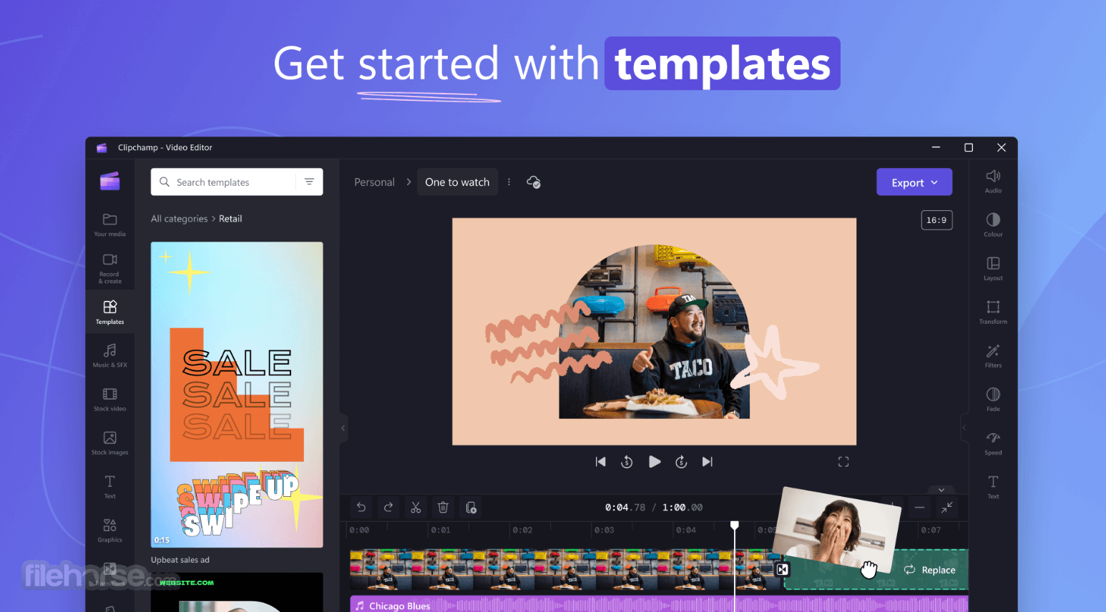Click the preview video canvas

point(654,332)
